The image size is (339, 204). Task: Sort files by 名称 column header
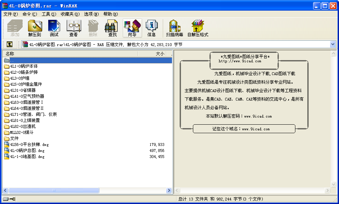click(x=71, y=54)
